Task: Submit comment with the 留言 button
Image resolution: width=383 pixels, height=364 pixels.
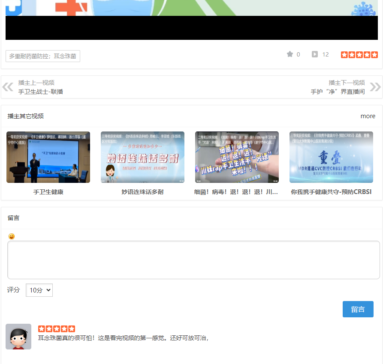Action: pos(358,309)
